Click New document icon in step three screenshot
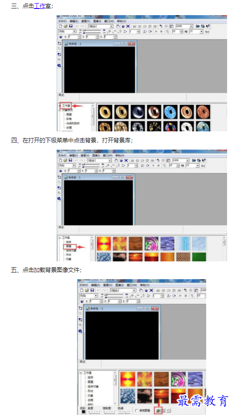 60,26
